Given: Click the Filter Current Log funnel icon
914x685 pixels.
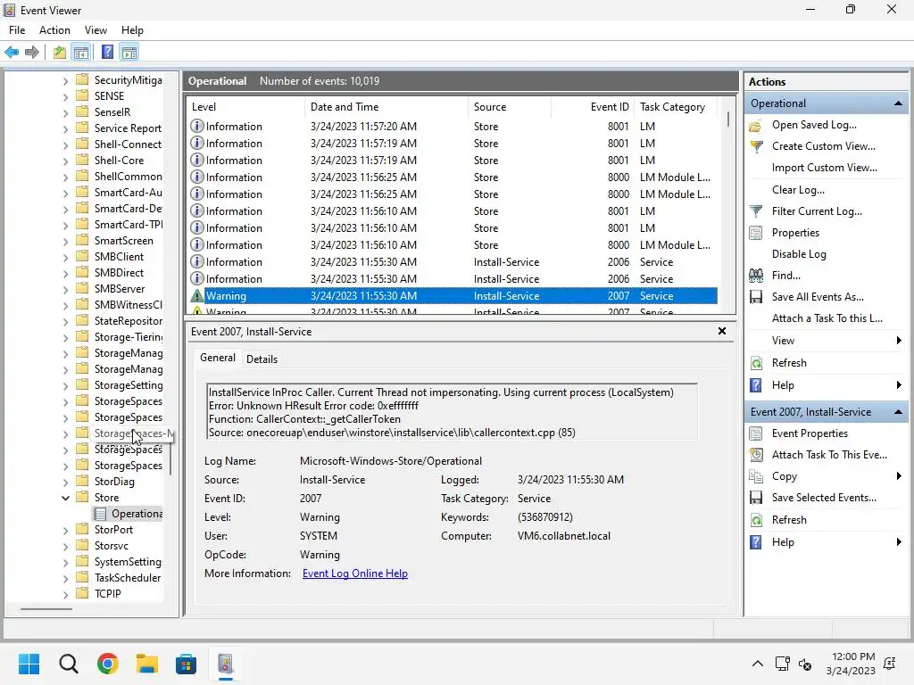Looking at the screenshot, I should click(x=756, y=210).
